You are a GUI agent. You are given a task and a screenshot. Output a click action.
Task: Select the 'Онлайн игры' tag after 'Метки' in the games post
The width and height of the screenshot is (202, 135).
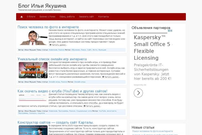tap(80, 82)
